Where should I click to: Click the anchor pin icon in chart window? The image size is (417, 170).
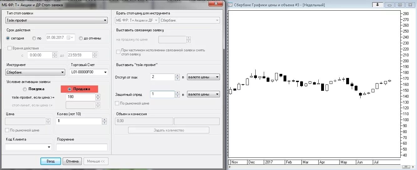tap(378, 5)
